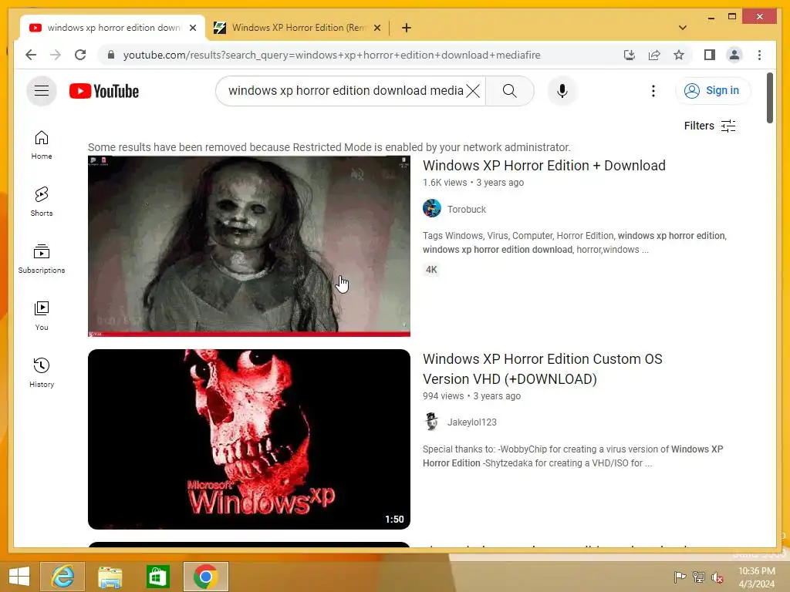Screen dimensions: 790x592
Task: Open File Explorer from the taskbar
Action: pyautogui.click(x=110, y=577)
